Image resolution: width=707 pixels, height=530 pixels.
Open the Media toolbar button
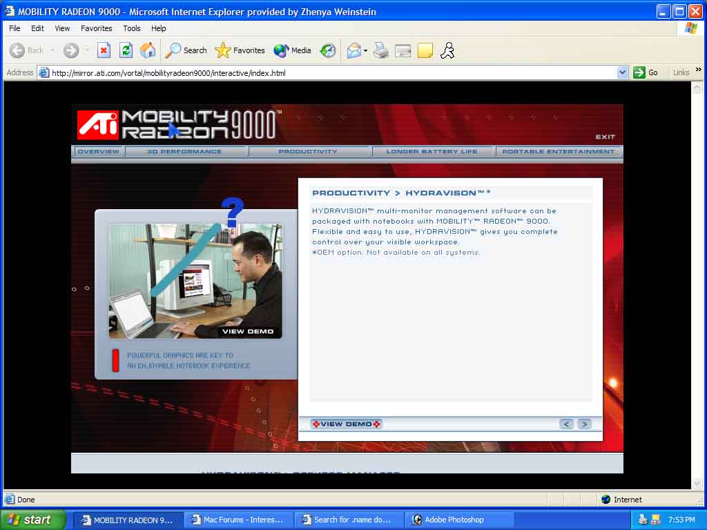click(292, 50)
